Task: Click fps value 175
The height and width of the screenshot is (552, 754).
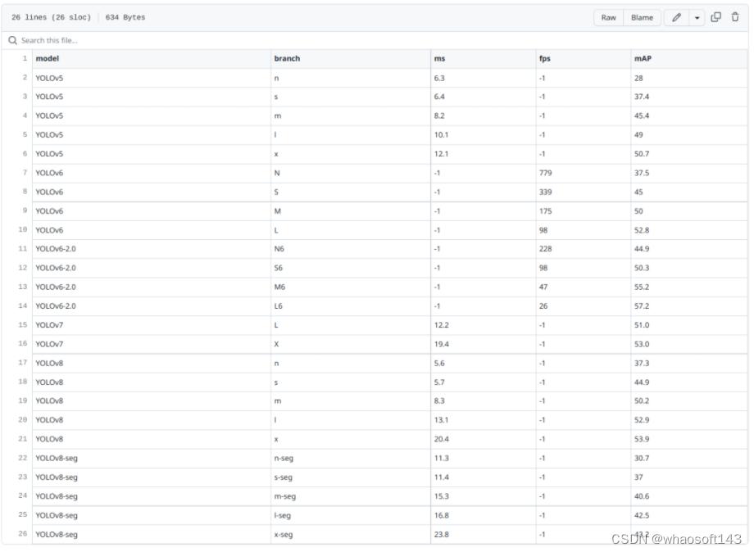Action: (x=545, y=211)
